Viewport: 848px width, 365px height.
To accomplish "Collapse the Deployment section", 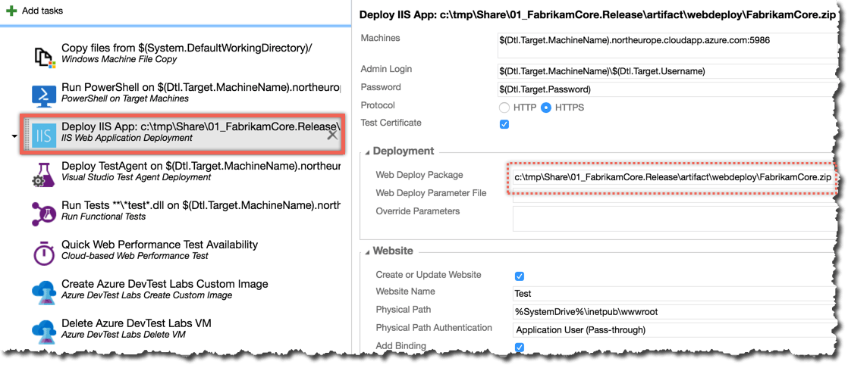I will pyautogui.click(x=369, y=151).
